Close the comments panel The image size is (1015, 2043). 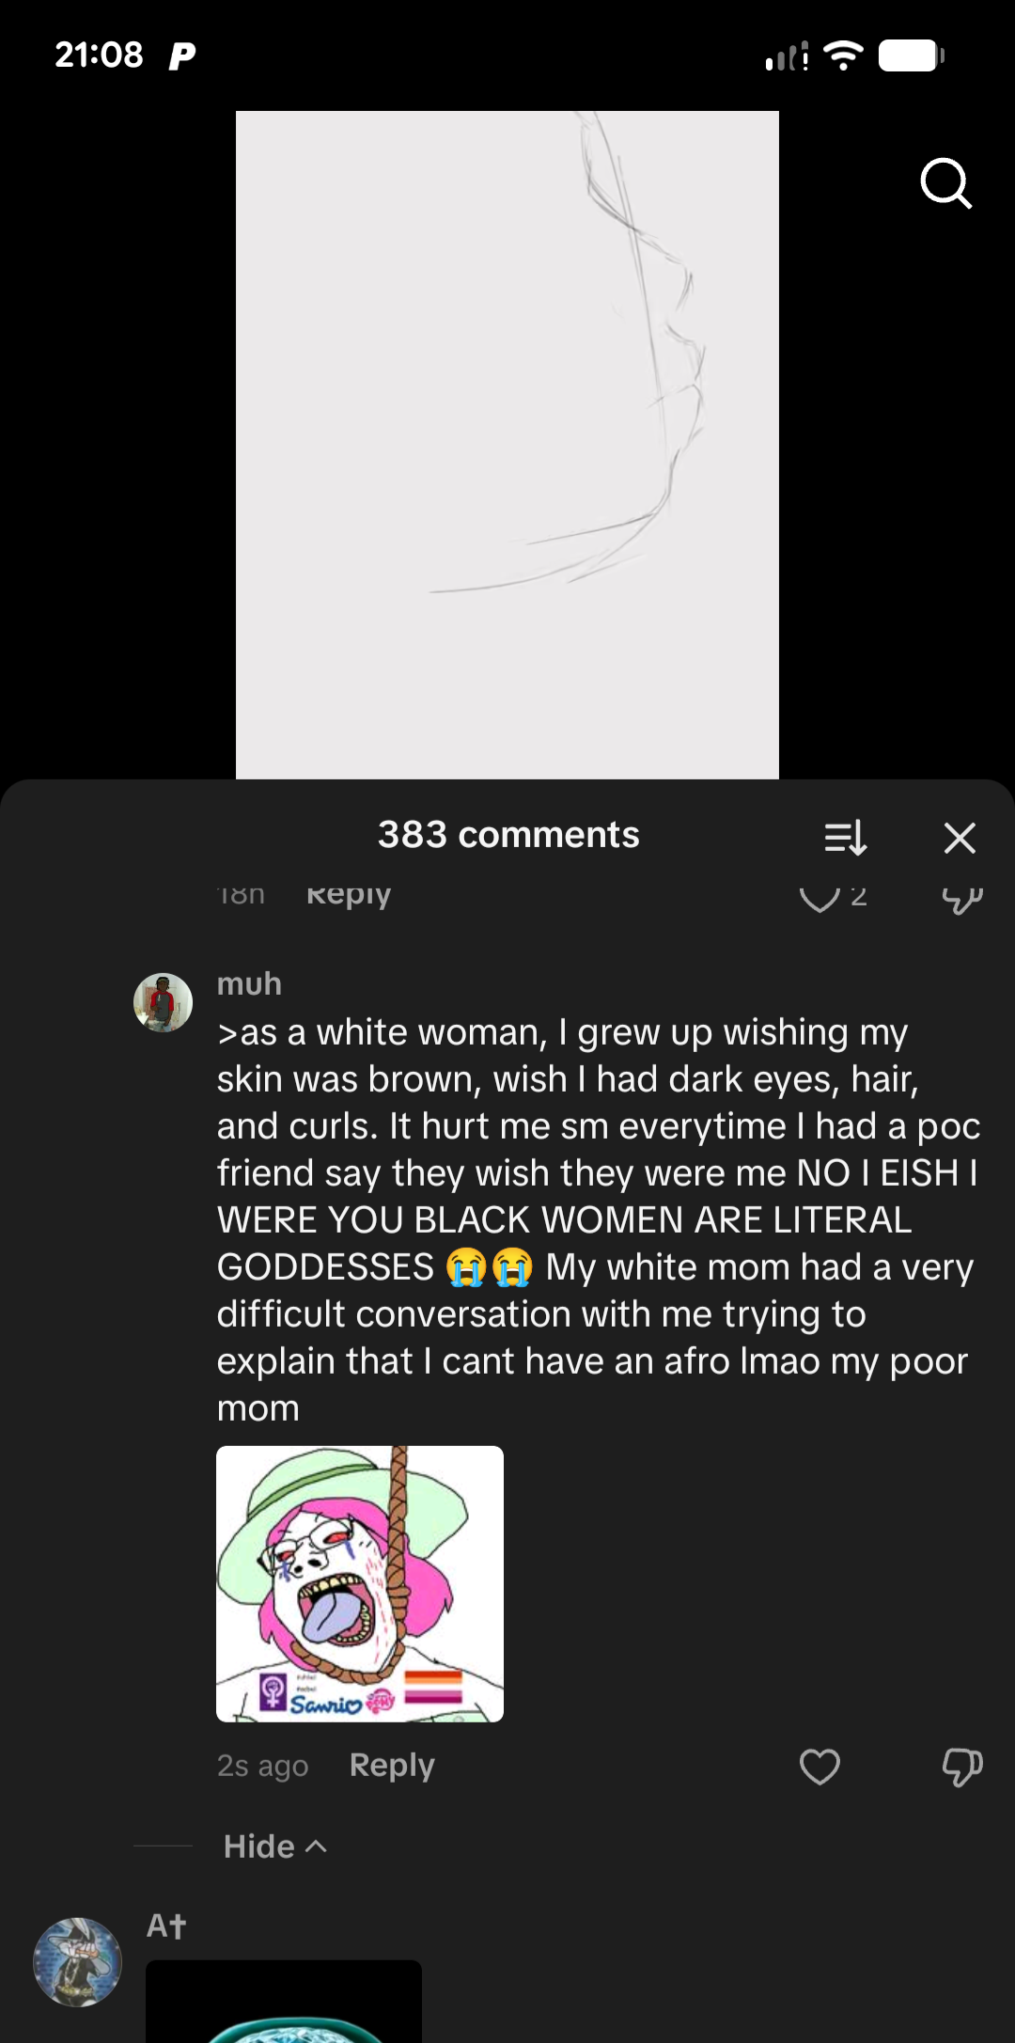point(960,837)
